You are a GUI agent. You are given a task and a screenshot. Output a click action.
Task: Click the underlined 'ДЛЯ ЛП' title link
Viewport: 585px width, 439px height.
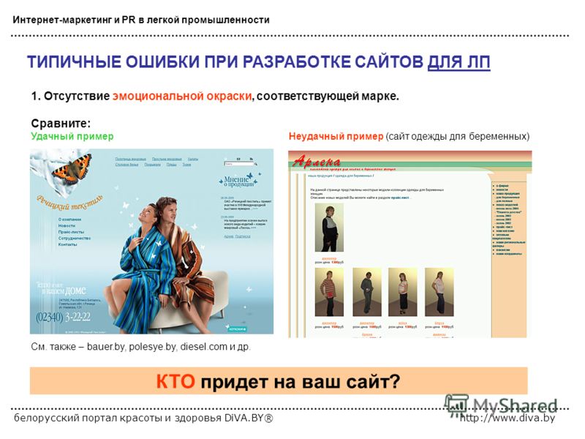458,62
